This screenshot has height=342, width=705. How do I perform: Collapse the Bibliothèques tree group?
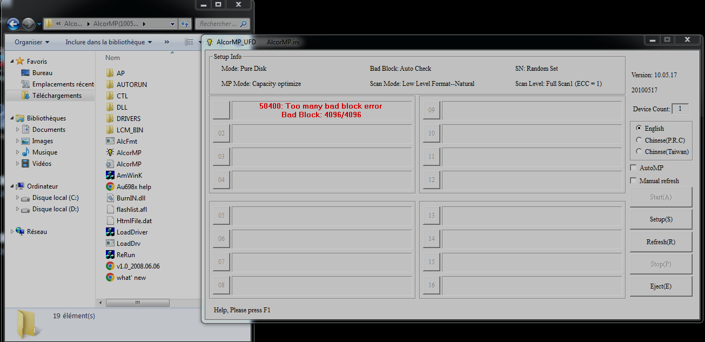pyautogui.click(x=12, y=118)
